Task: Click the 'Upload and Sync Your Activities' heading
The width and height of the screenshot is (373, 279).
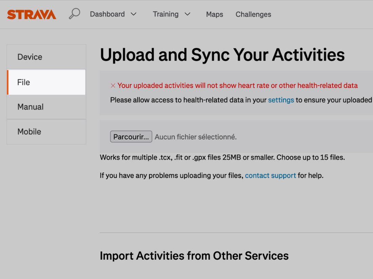Action: tap(222, 55)
